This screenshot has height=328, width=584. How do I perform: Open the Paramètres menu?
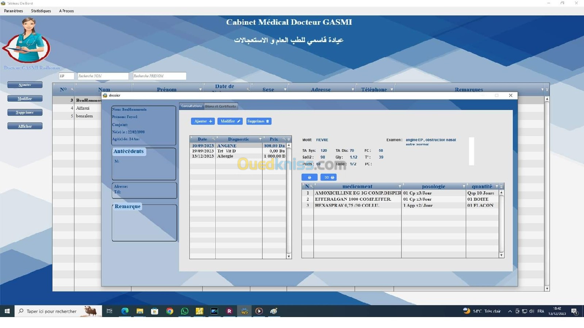coord(14,11)
